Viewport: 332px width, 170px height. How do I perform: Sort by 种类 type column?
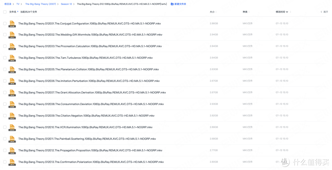pyautogui.click(x=246, y=12)
